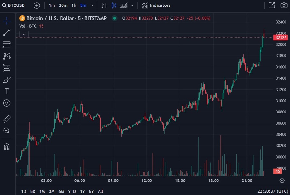Choose the Area chart style icon
290x195 pixels.
(x=123, y=5)
